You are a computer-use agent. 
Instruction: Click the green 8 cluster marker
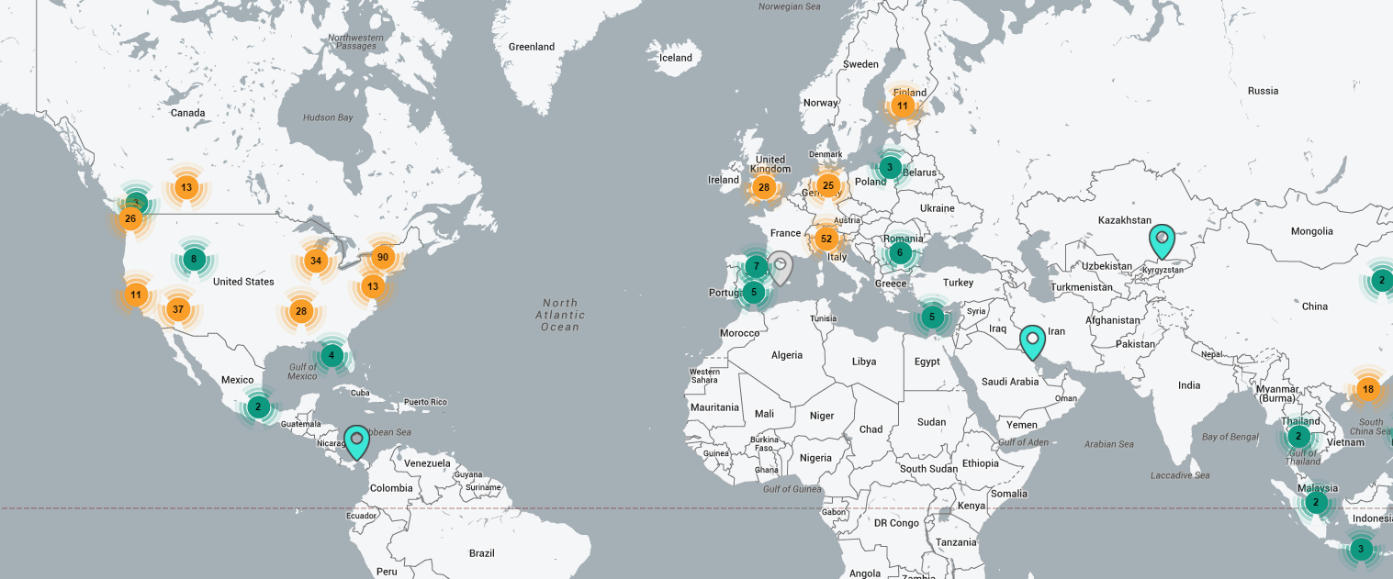tap(194, 259)
